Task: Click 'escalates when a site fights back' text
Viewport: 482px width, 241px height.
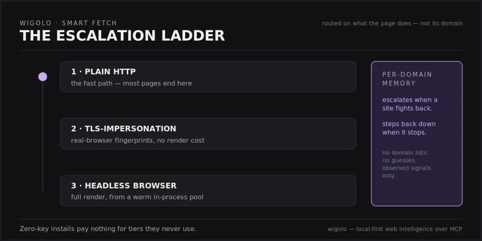Action: point(410,104)
